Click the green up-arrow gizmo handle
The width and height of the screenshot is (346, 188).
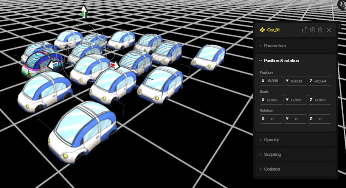[84, 11]
